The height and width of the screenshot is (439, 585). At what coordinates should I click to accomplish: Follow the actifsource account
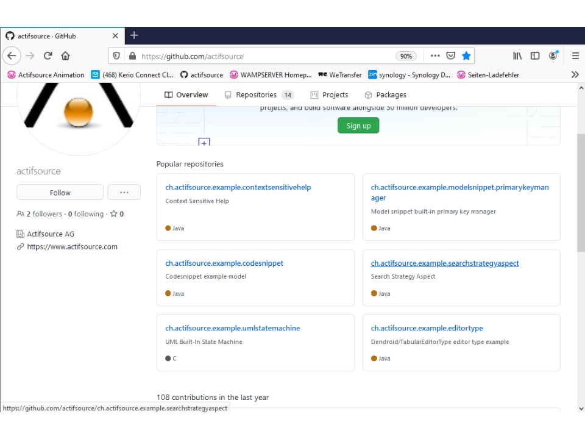[x=60, y=193]
